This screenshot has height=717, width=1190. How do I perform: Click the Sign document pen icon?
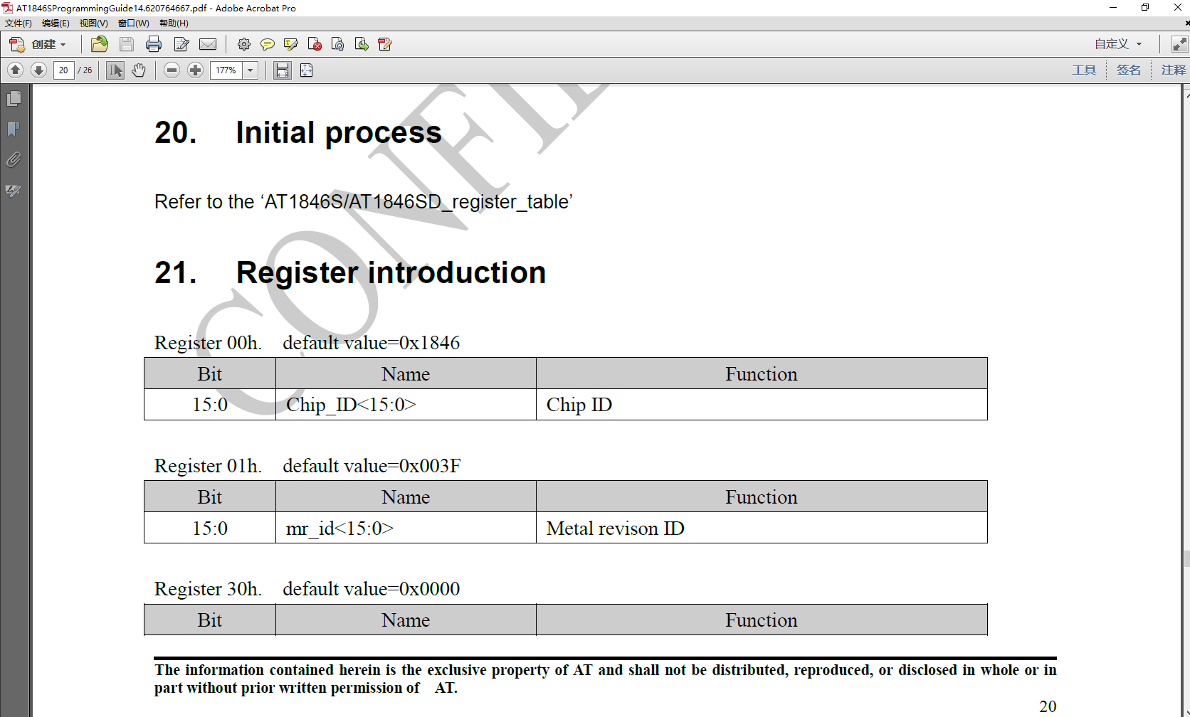[x=385, y=44]
